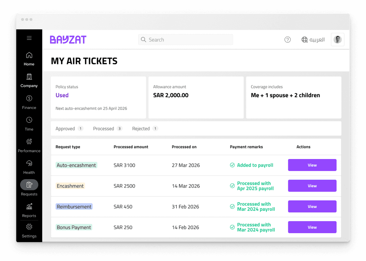Click the Reports sidebar icon
366x261 pixels.
pos(29,207)
